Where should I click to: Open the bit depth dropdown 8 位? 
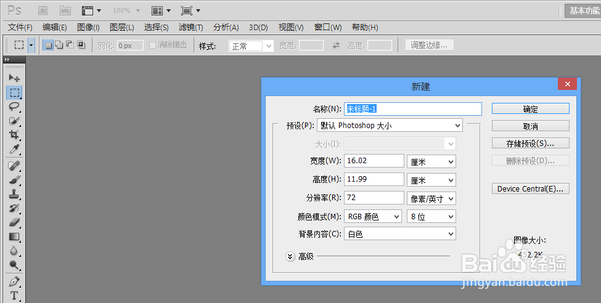[431, 216]
